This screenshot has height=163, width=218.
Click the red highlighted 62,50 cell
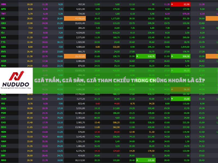pyautogui.click(x=181, y=4)
